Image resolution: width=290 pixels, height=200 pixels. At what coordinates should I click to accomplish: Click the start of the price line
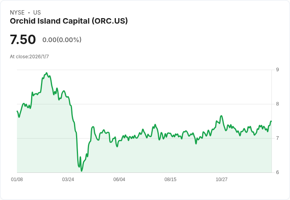[17, 111]
